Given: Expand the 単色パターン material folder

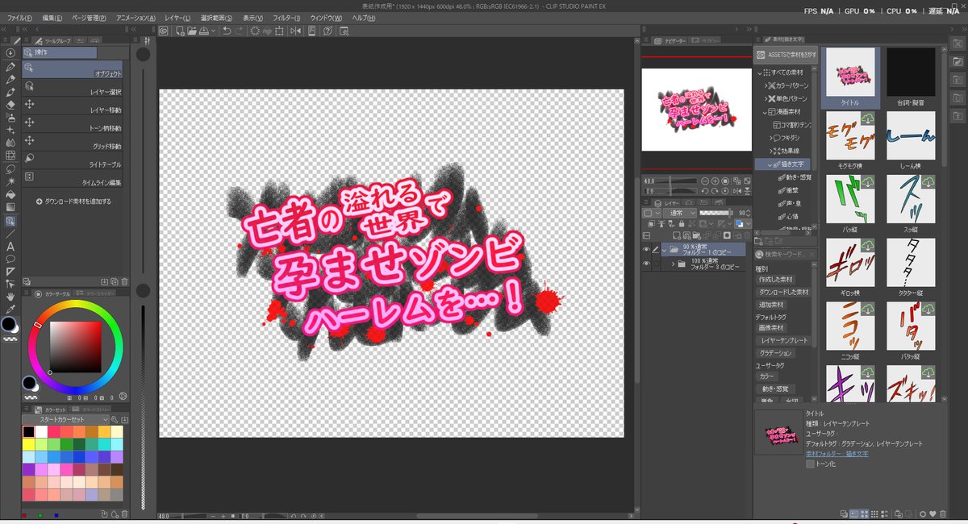Looking at the screenshot, I should (766, 98).
